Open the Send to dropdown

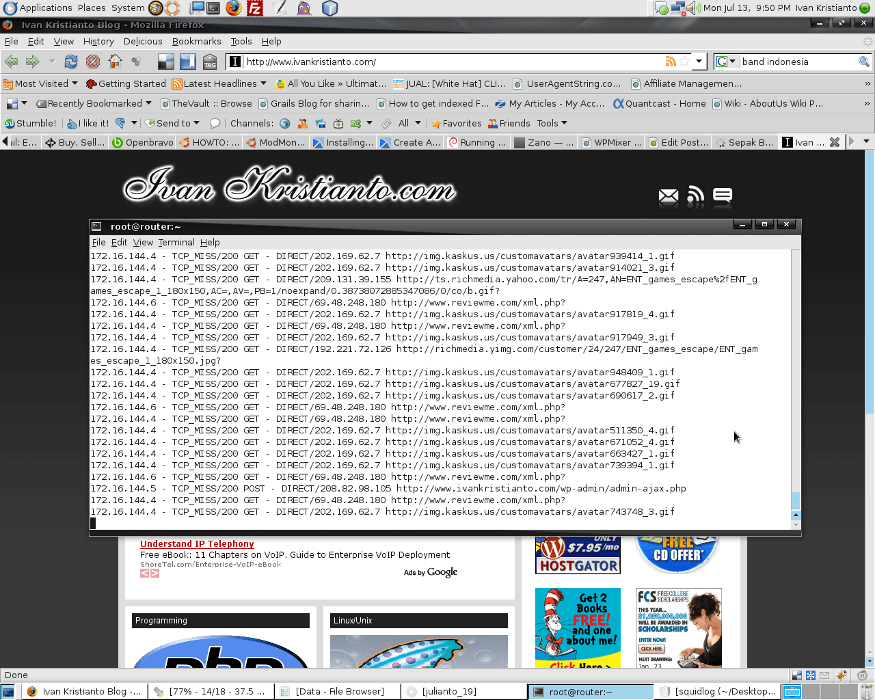click(172, 123)
